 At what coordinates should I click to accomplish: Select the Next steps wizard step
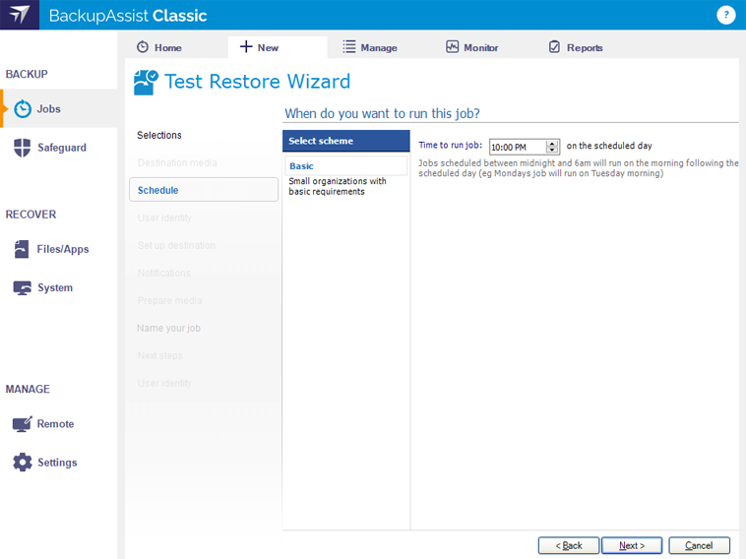pos(159,356)
